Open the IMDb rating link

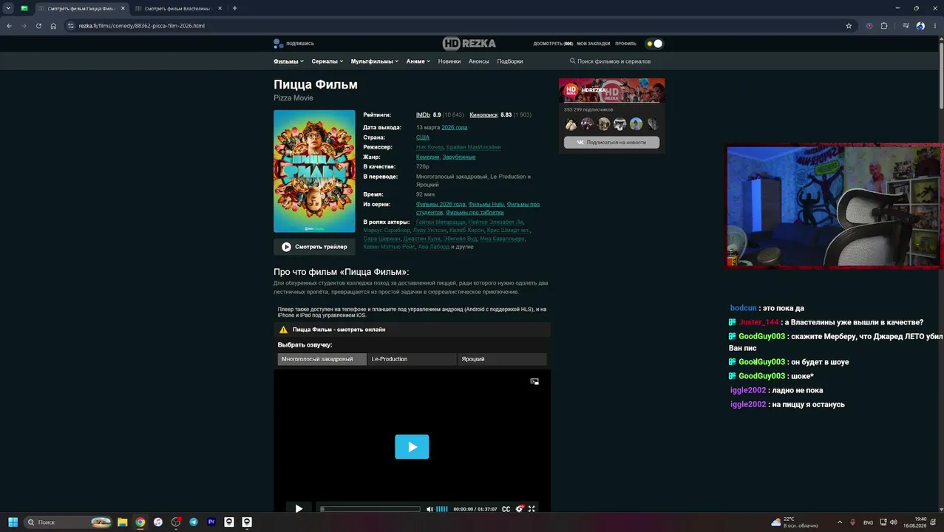point(423,115)
